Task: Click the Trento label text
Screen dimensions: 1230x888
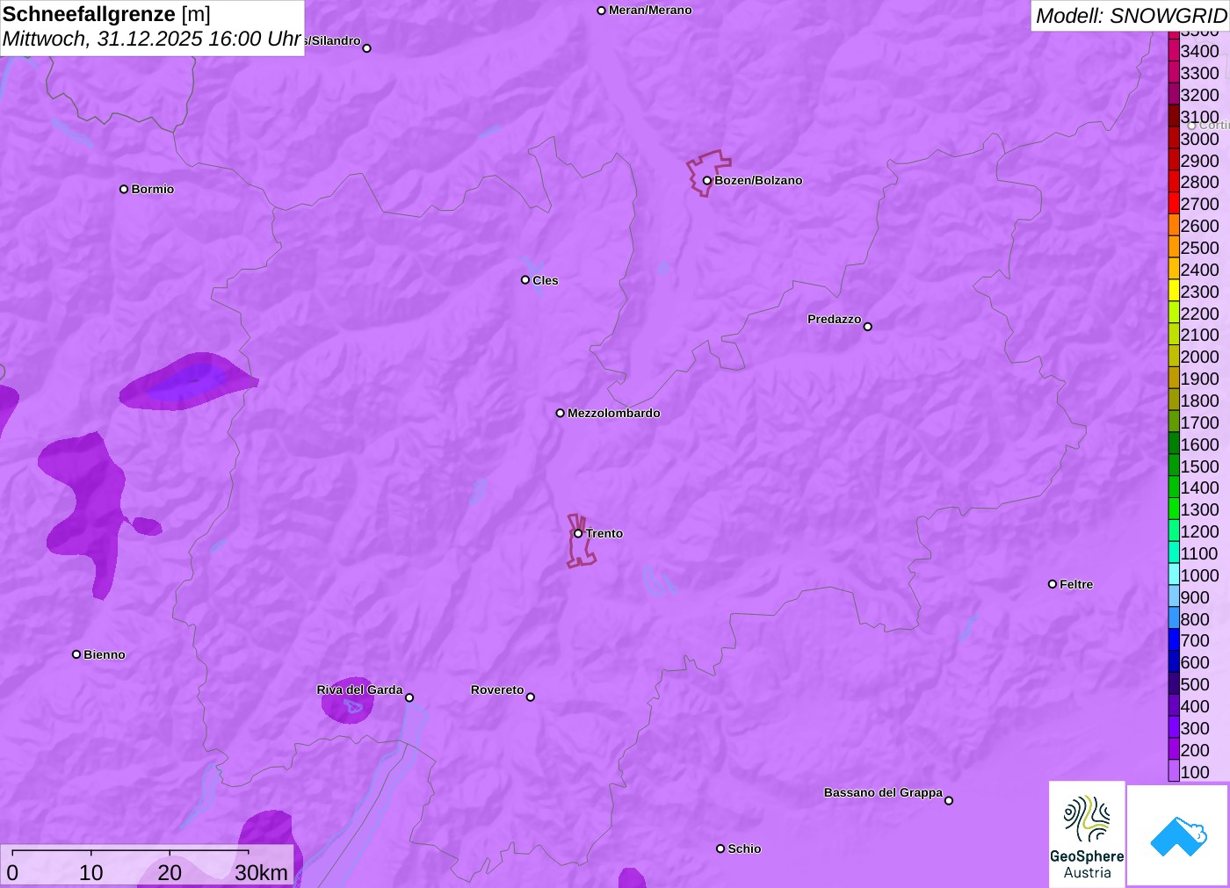Action: click(604, 533)
